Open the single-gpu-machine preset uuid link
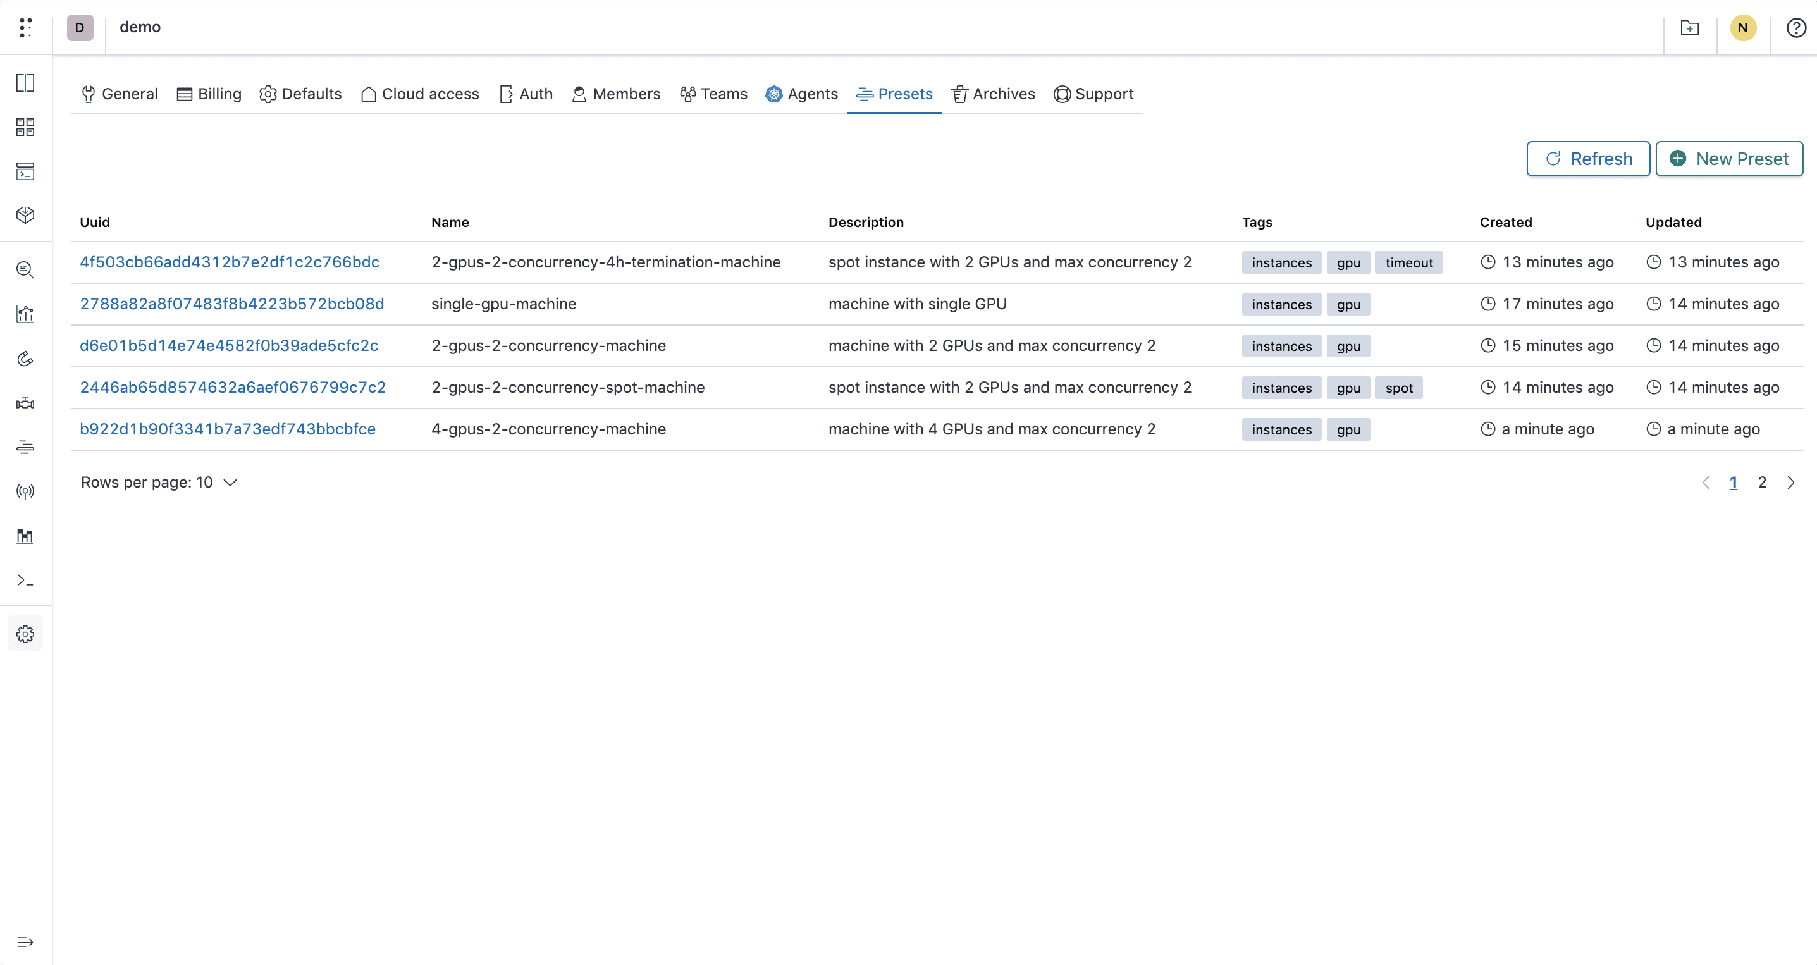Screen dimensions: 1817x965 point(232,304)
